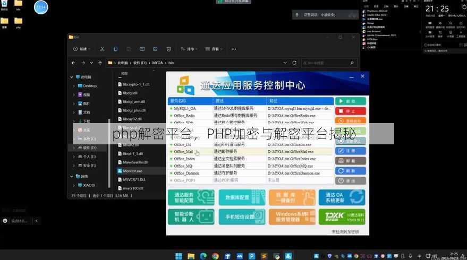Select the Office_MQ service row
This screenshot has width=467, height=260.
pos(250,166)
